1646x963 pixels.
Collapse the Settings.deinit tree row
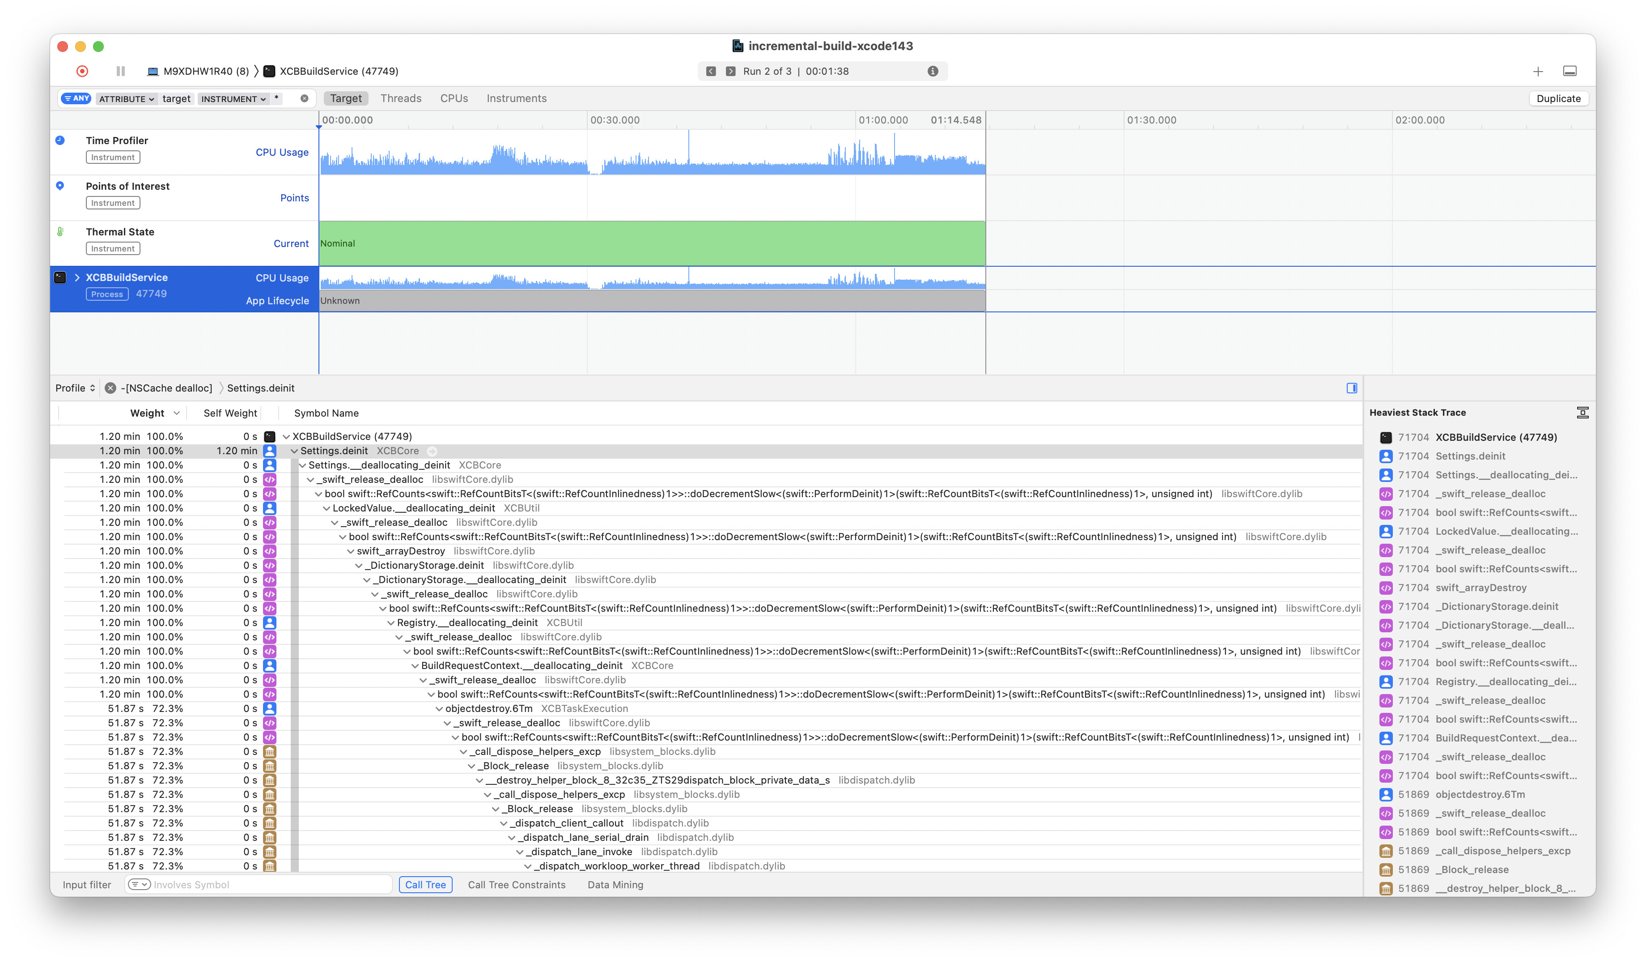pyautogui.click(x=295, y=451)
